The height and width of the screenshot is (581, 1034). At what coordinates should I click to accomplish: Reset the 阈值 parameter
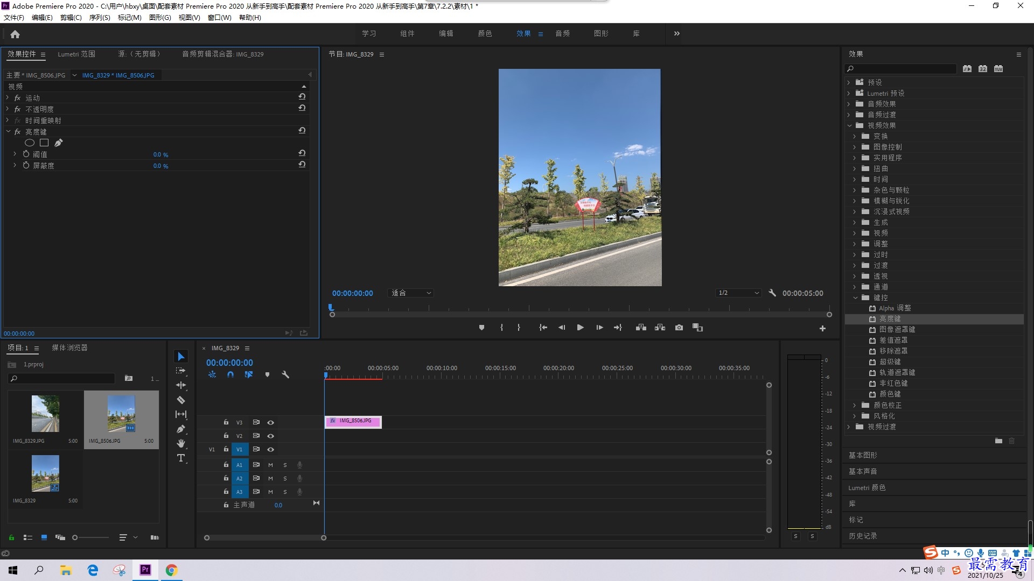pyautogui.click(x=302, y=153)
